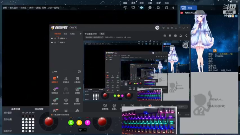Screen dimensions: 240x135
Task: Open the 歌词助手 tool icon
Action: [77, 101]
